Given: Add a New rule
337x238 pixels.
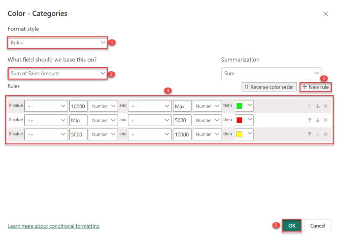Looking at the screenshot, I should [316, 87].
